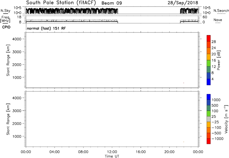Click the "16:00" time axis label
Viewport: 229px width, 158px height.
(141, 152)
